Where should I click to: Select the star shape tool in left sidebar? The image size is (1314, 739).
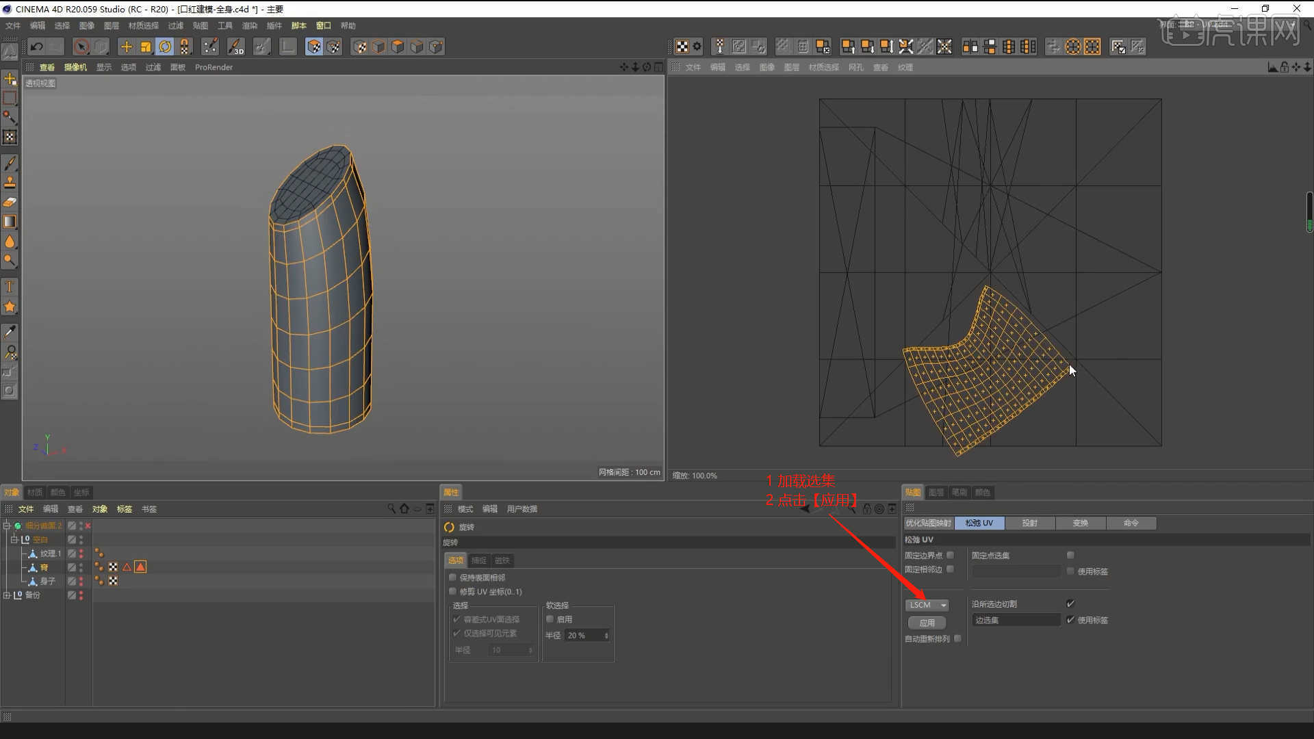10,307
